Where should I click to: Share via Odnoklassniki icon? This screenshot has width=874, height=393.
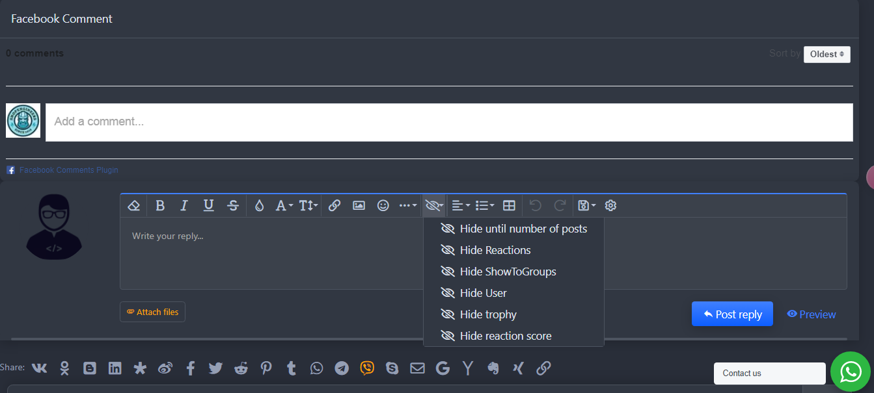click(64, 368)
